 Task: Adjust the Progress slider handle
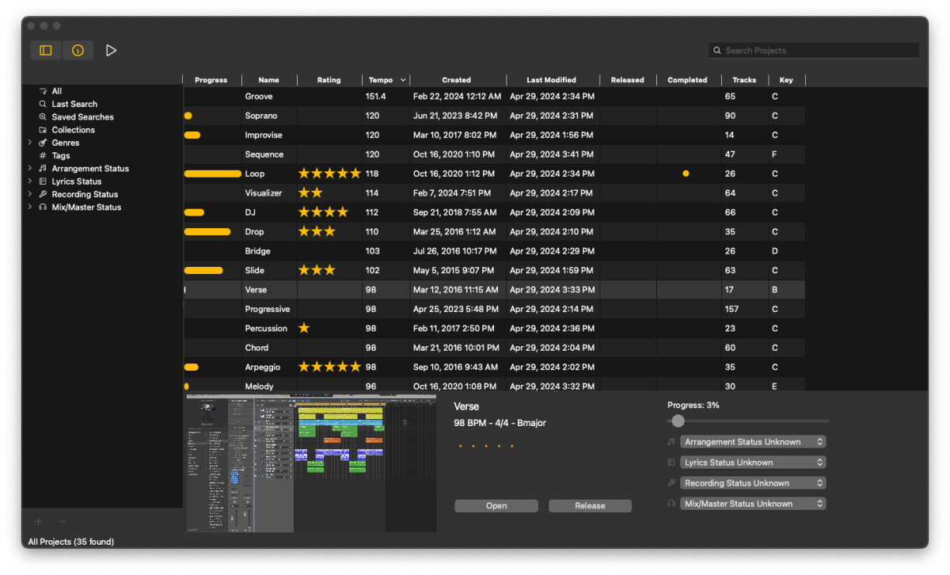click(678, 421)
